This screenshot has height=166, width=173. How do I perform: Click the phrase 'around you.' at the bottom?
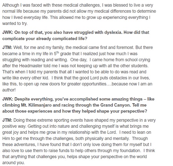13,163
